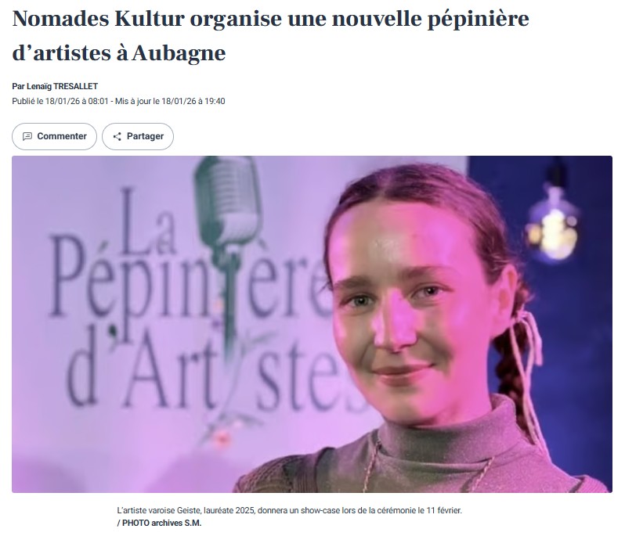Select the "Publié le 18/01/26 à 08:01" date
Image resolution: width=625 pixels, height=536 pixels.
[x=60, y=101]
